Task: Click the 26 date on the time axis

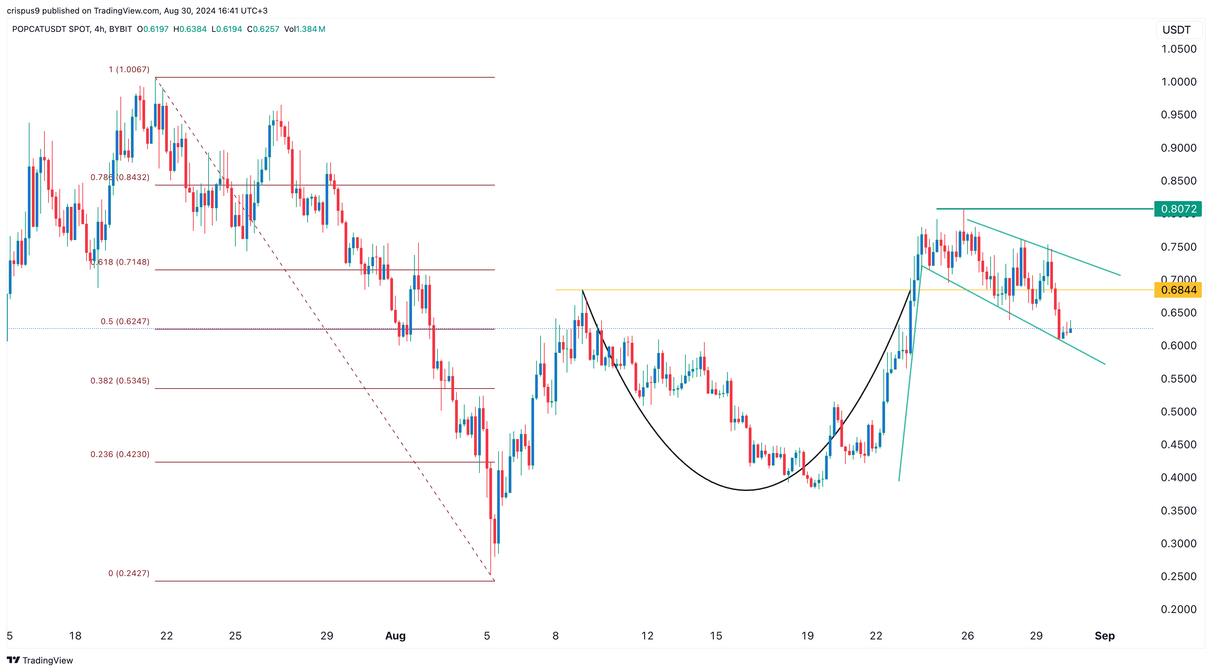Action: click(x=967, y=636)
